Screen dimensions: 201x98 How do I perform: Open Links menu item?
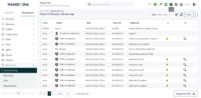click(x=18, y=81)
